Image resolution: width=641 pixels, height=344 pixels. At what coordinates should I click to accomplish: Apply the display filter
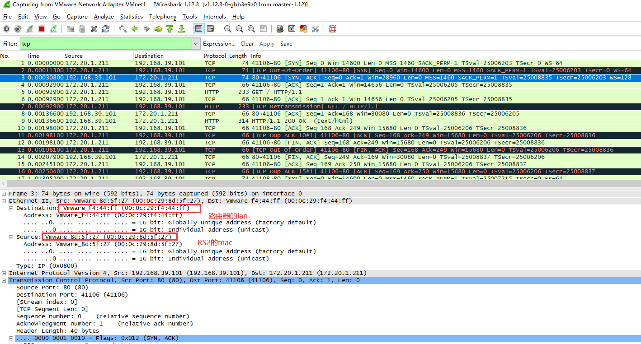(x=267, y=44)
